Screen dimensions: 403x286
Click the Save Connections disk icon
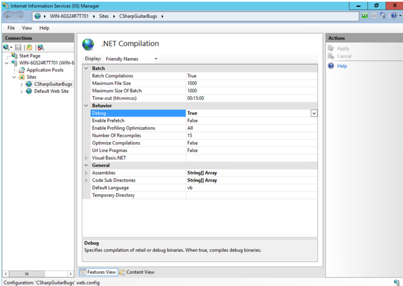coord(18,47)
